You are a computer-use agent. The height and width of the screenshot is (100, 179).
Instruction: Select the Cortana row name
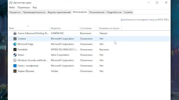tap(22, 39)
